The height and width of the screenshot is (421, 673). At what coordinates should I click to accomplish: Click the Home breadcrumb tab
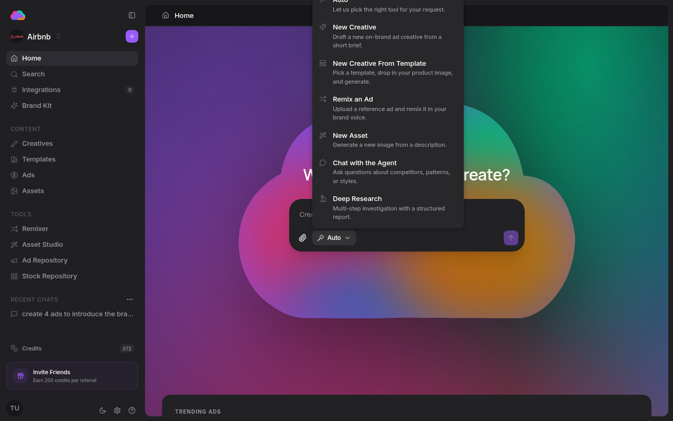pyautogui.click(x=178, y=15)
